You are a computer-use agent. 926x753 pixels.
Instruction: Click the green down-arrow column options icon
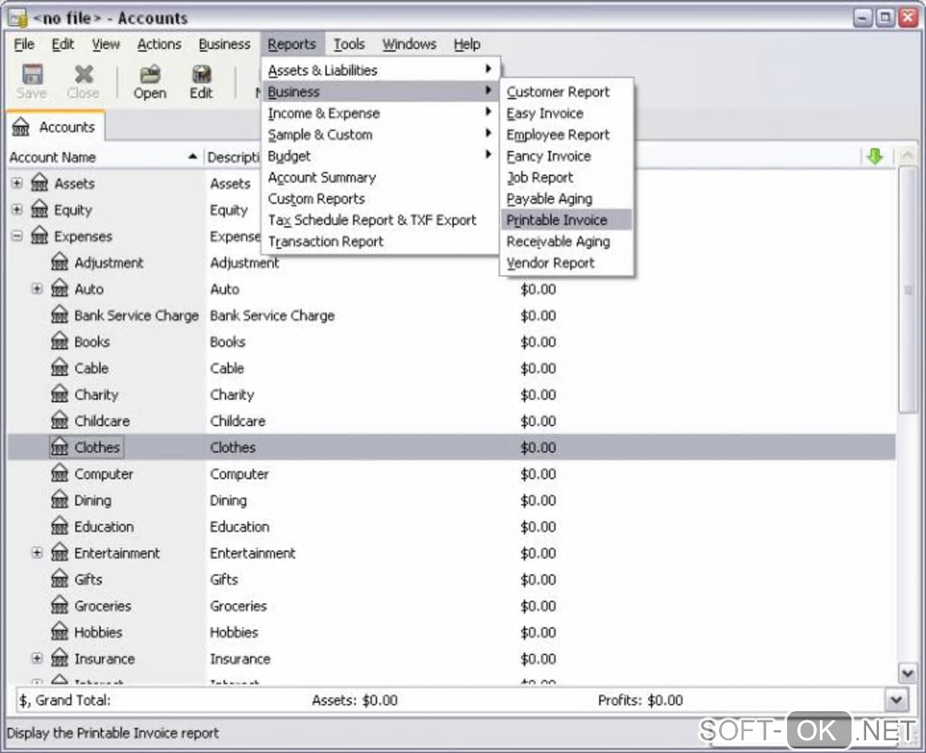[x=874, y=156]
